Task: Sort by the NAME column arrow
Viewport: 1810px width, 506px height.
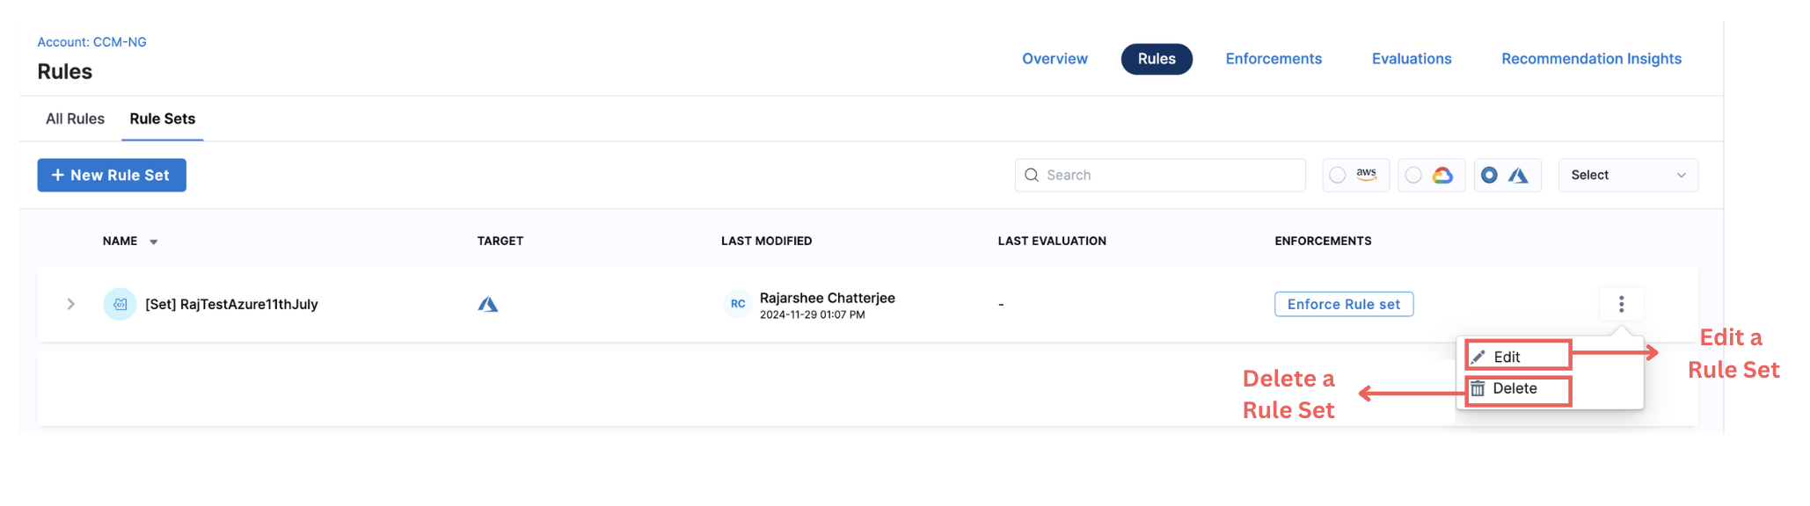Action: point(153,242)
